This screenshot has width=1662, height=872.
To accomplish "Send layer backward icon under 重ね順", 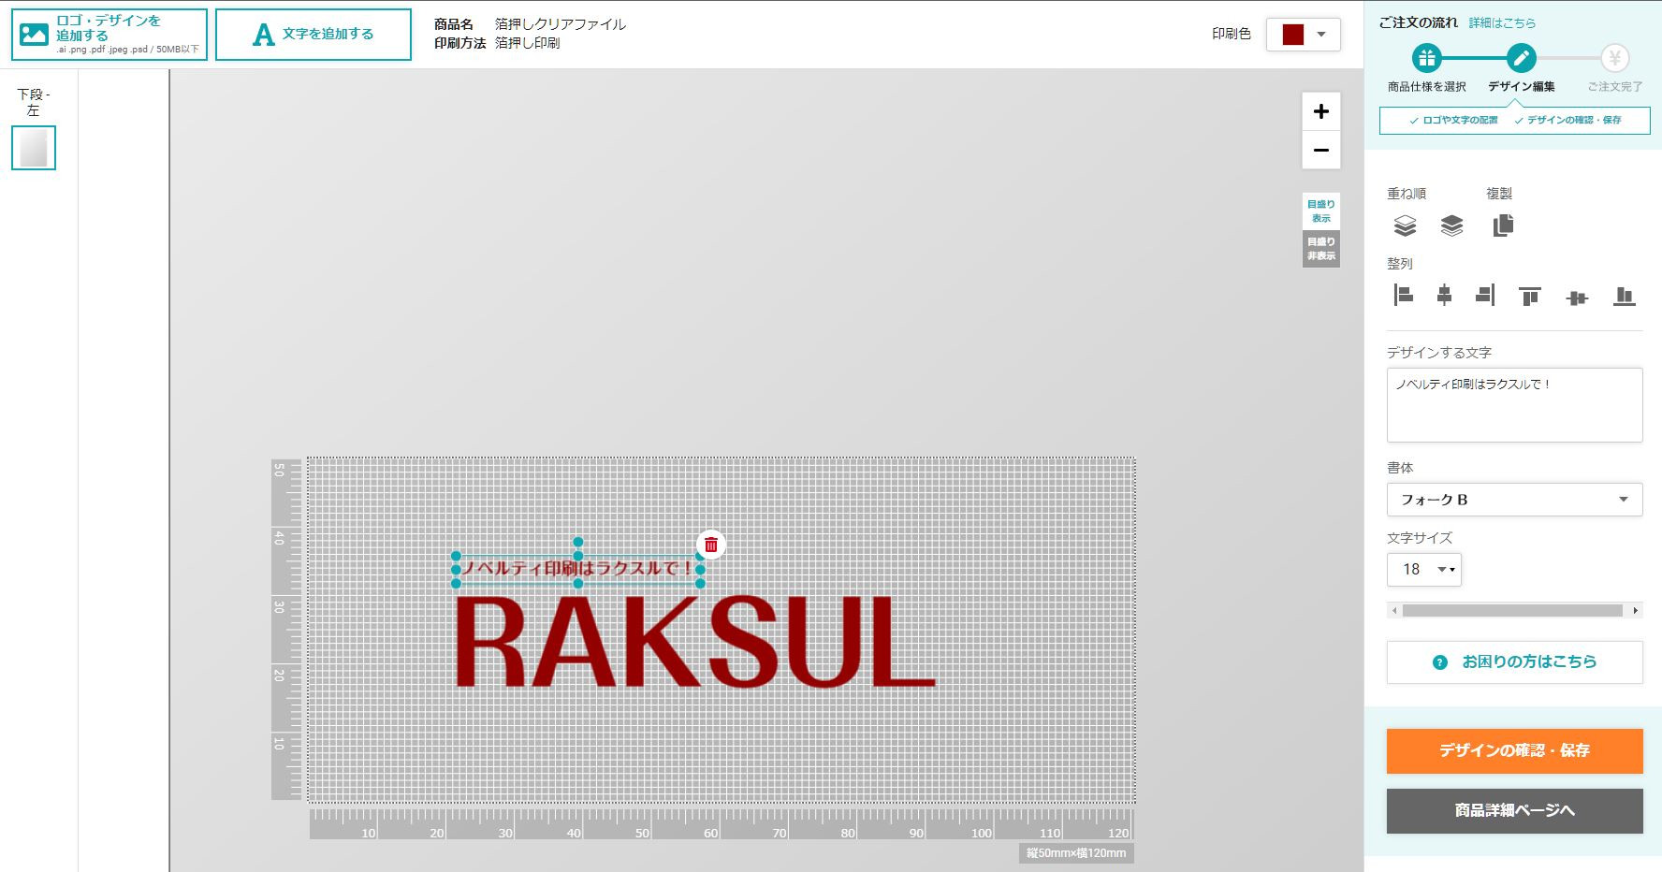I will (x=1405, y=225).
